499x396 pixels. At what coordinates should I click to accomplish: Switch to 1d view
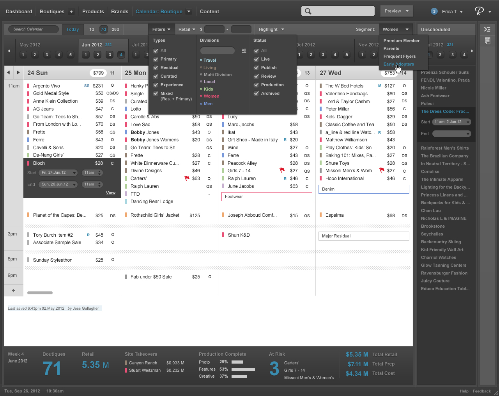[92, 29]
